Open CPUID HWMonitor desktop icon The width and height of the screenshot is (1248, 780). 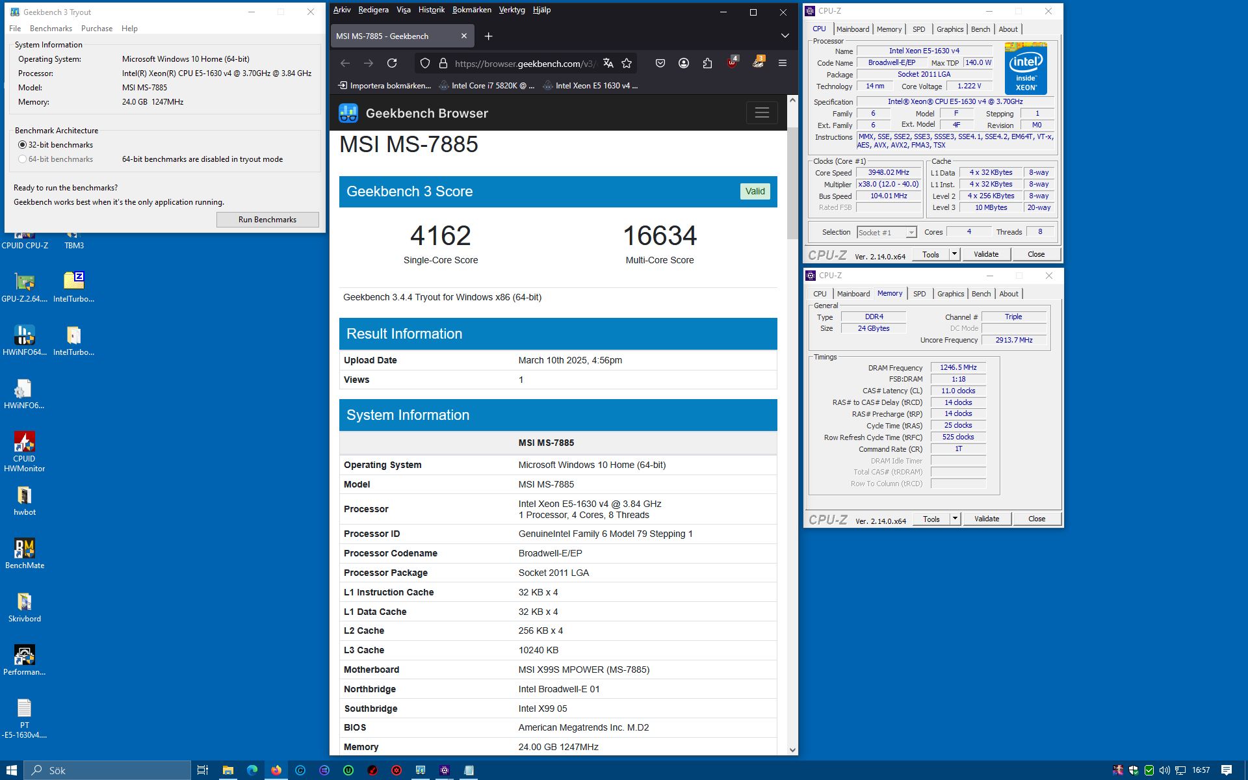pos(25,451)
